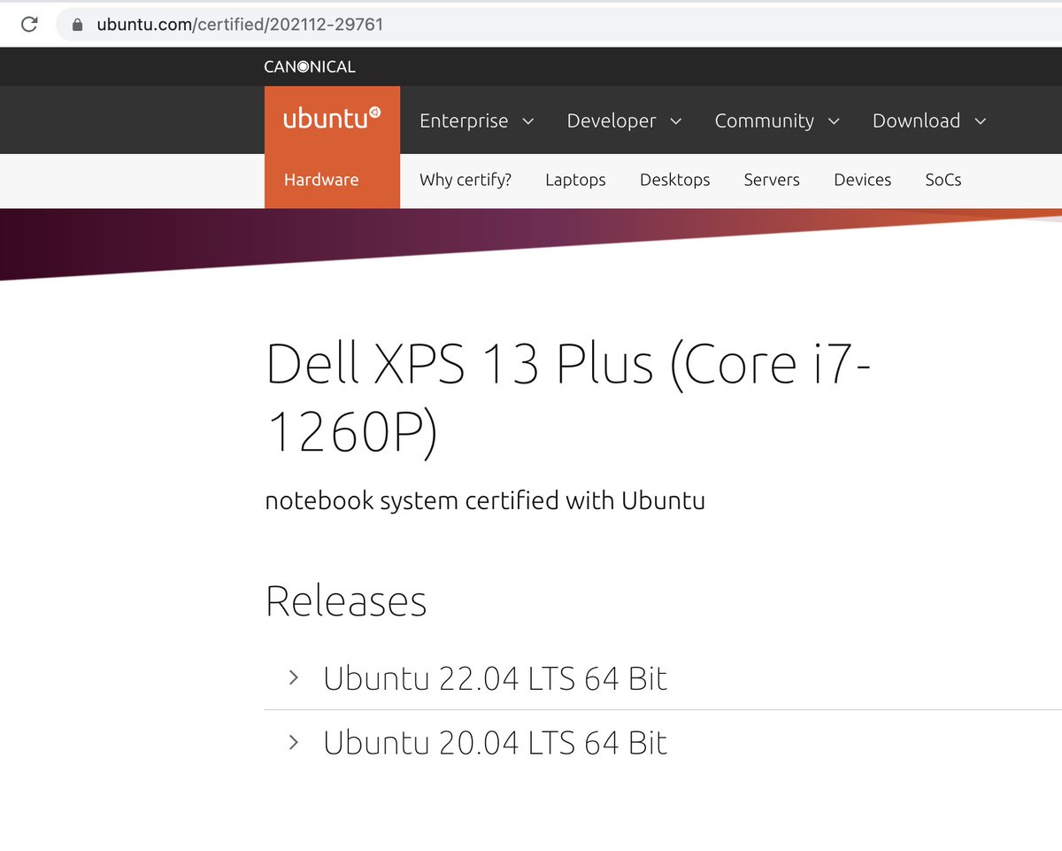Open the Canonical logo link
1062x851 pixels.
click(310, 66)
